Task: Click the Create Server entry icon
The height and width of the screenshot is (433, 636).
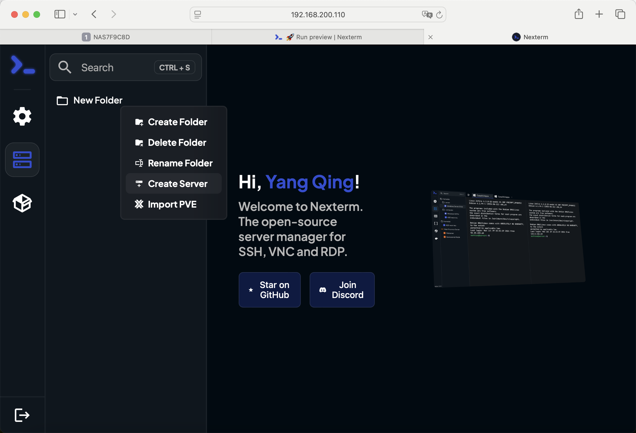Action: [139, 184]
